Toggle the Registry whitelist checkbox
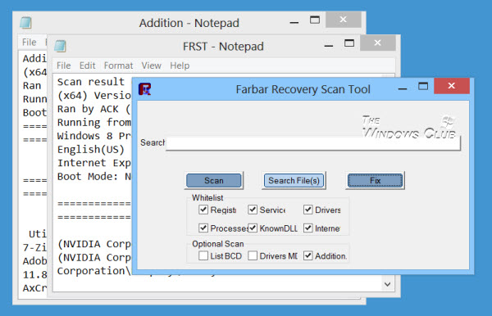This screenshot has width=492, height=316. coord(203,210)
